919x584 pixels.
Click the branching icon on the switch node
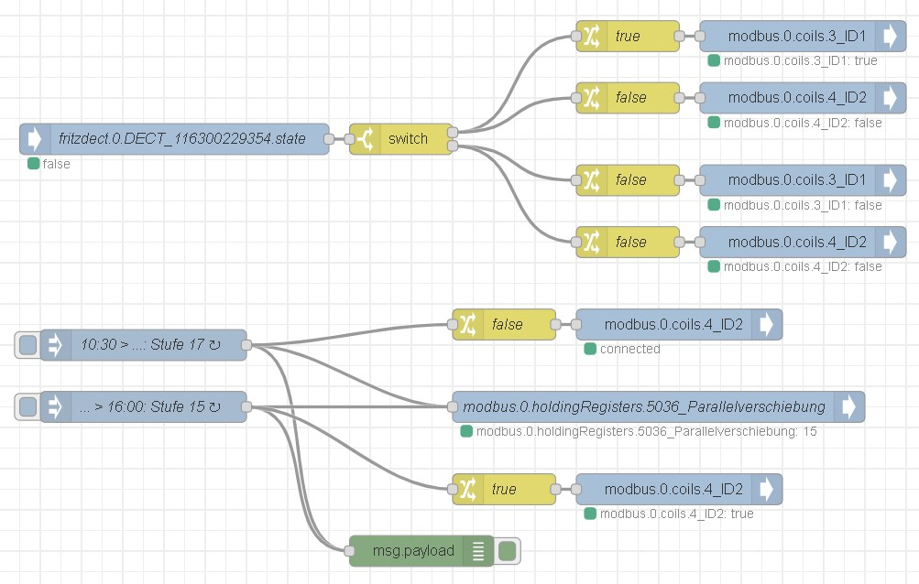(366, 139)
